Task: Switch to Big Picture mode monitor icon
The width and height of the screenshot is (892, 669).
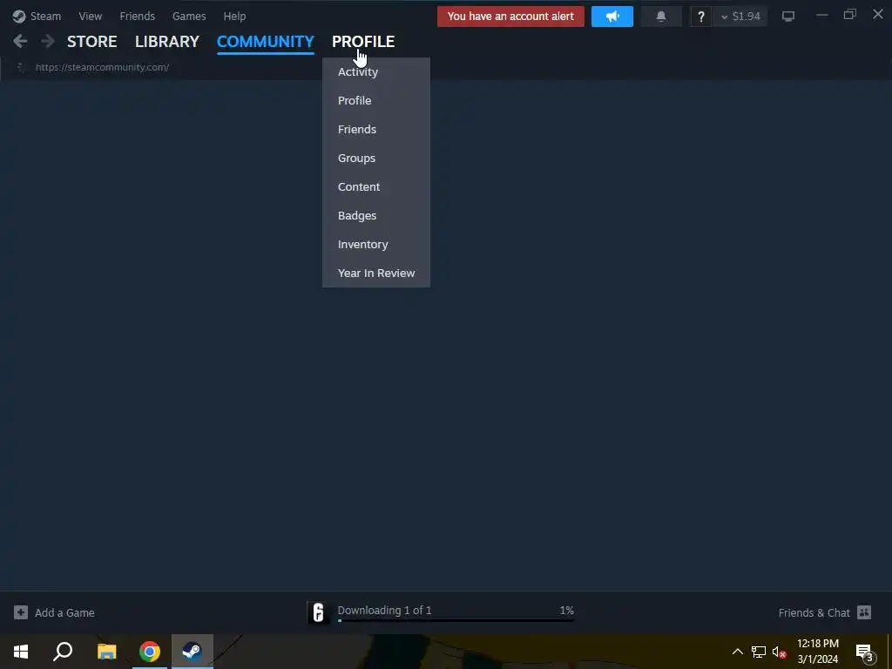Action: coord(787,16)
